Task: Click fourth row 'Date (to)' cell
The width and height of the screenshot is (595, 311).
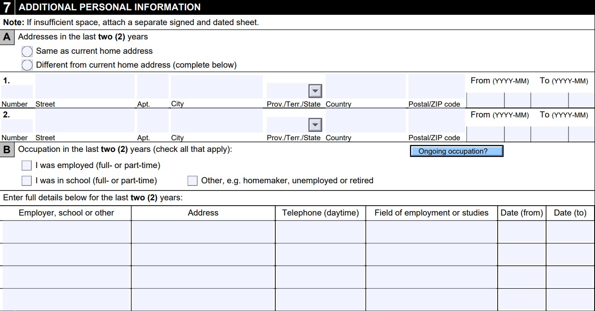Action: coord(570,299)
